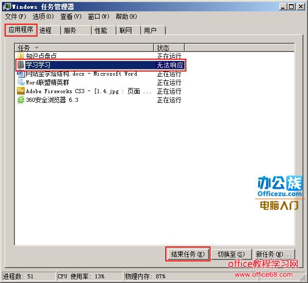This screenshot has width=308, height=283.
Task: Click 正在运行 status of 360安全浏览器
Action: click(x=169, y=100)
